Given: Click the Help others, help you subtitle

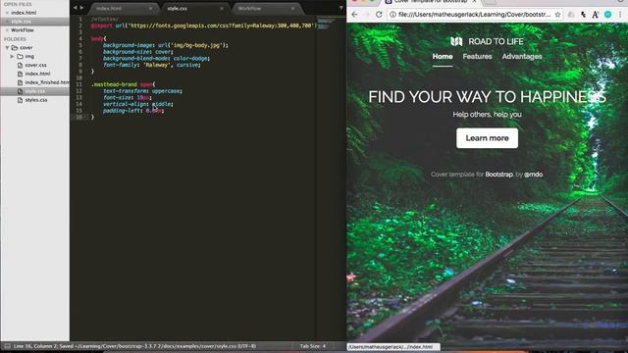Looking at the screenshot, I should click(487, 115).
